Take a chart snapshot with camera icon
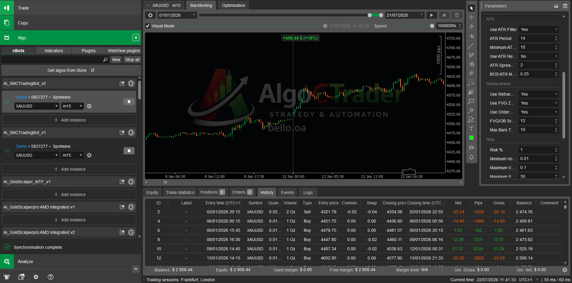 (471, 147)
